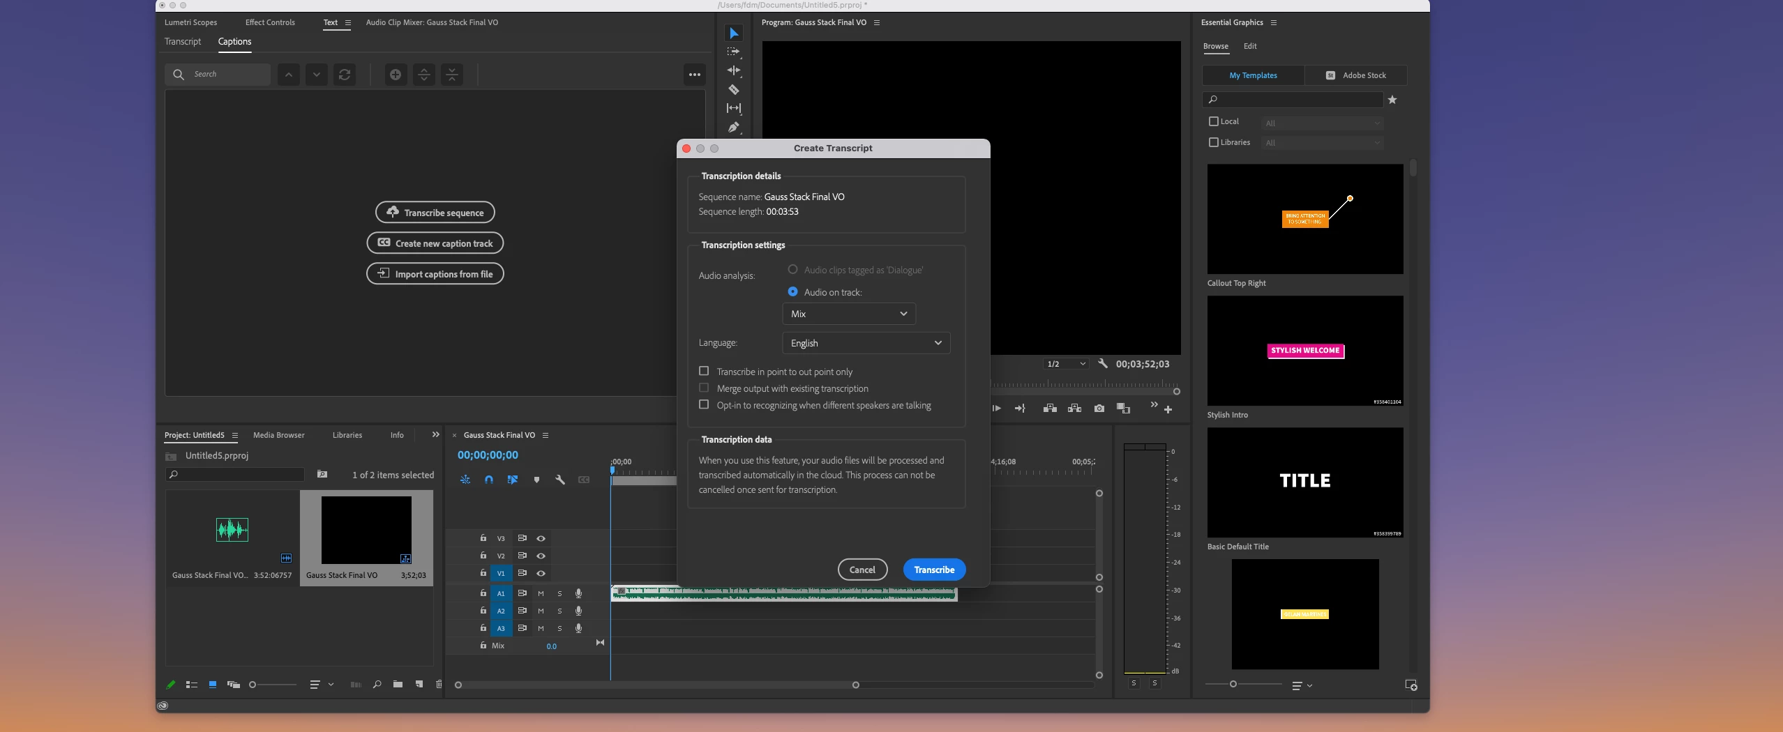Expand the Project panel overflow chevrons
Viewport: 1783px width, 732px height.
pos(436,434)
